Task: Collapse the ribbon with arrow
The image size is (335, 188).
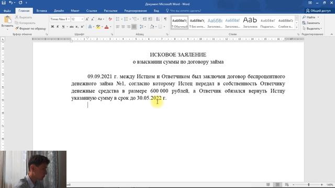Action: point(331,34)
